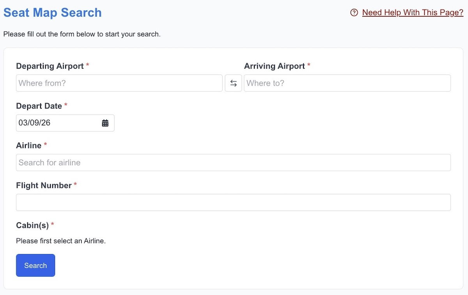This screenshot has height=295, width=468.
Task: Click the 'Where from?' departing airport field
Action: coord(119,83)
